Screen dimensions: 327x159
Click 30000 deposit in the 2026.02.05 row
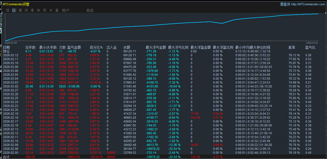pyautogui.click(x=111, y=153)
